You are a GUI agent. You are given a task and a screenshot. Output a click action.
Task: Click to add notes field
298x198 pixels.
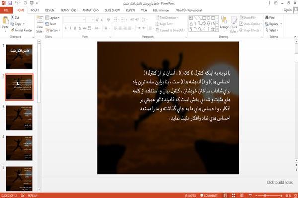[x=279, y=182]
